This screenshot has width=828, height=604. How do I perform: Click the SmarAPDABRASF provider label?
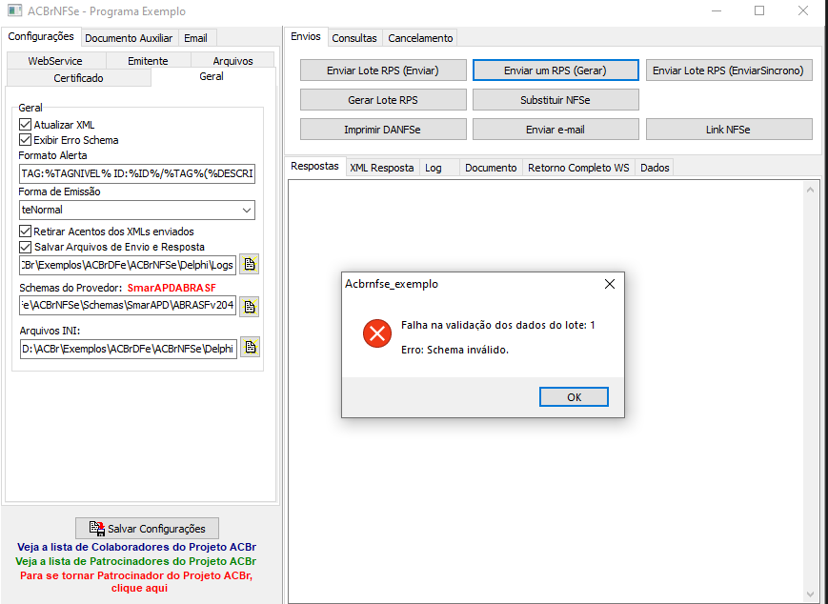tap(172, 288)
